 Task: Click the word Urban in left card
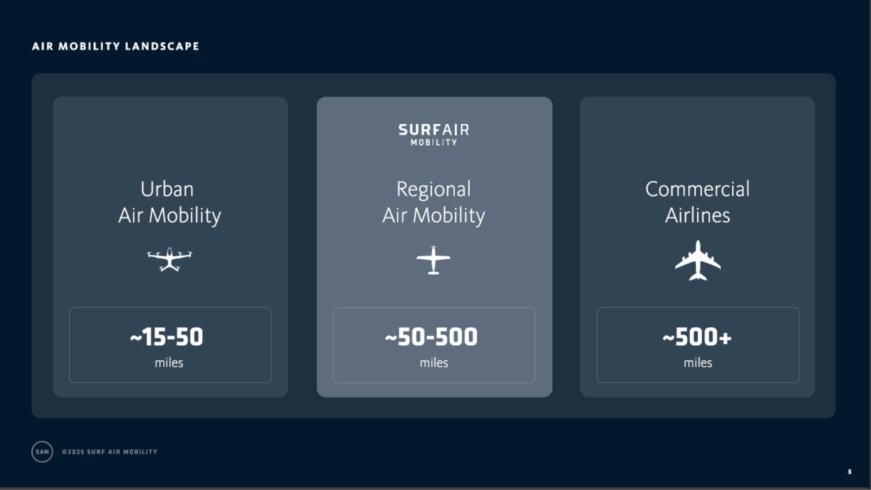[167, 189]
